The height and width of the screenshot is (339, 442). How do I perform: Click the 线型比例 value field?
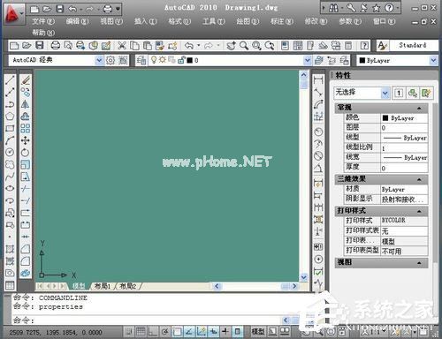[404, 148]
